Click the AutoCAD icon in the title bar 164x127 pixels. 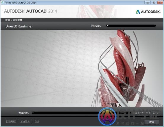pos(2,2)
